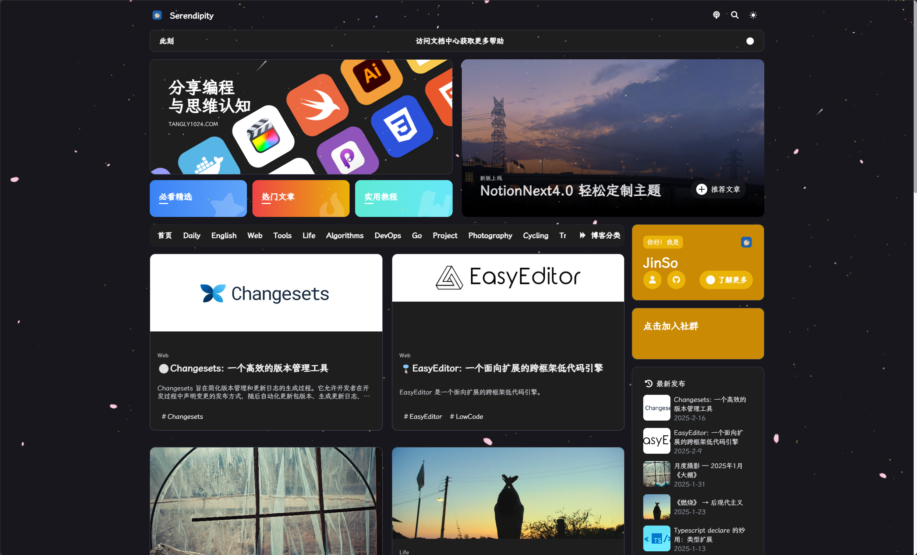This screenshot has width=917, height=555.
Task: Click the plus icon beside 推荐文章
Action: [x=701, y=189]
